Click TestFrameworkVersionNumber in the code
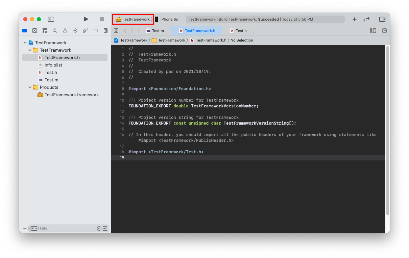The height and width of the screenshot is (258, 409). (224, 106)
